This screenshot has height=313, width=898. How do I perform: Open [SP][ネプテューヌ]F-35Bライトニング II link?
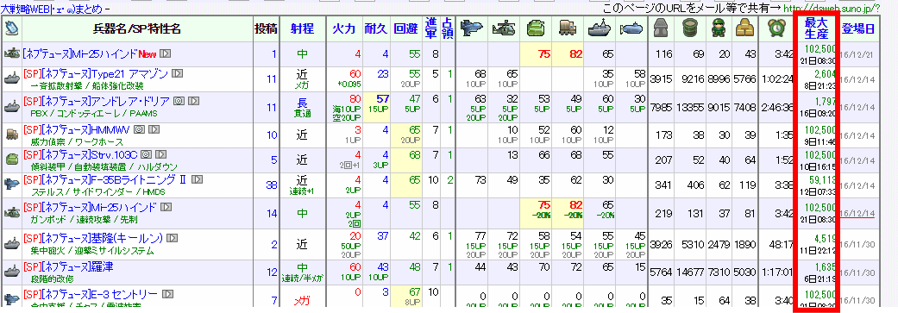[105, 179]
